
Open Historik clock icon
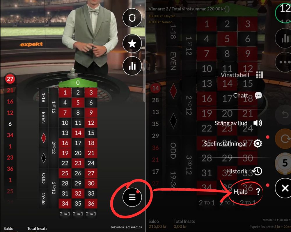[258, 171]
